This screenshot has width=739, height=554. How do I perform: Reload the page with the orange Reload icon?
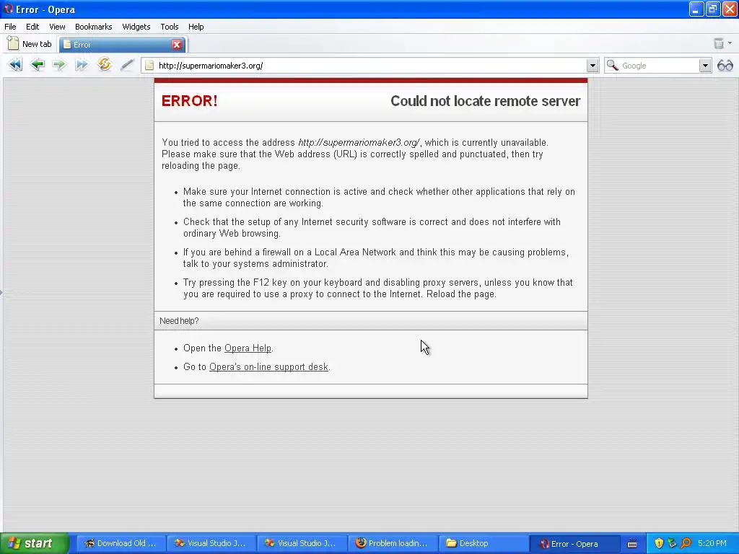[104, 64]
